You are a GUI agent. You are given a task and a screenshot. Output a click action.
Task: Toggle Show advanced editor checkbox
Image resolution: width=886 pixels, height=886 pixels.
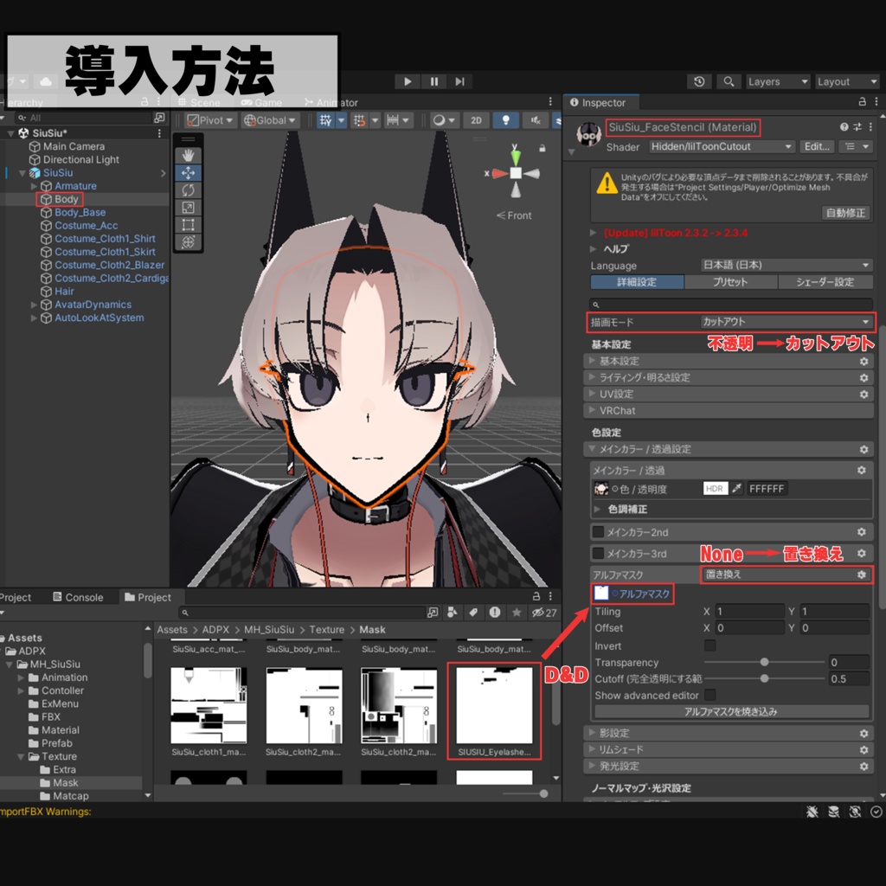pos(710,695)
